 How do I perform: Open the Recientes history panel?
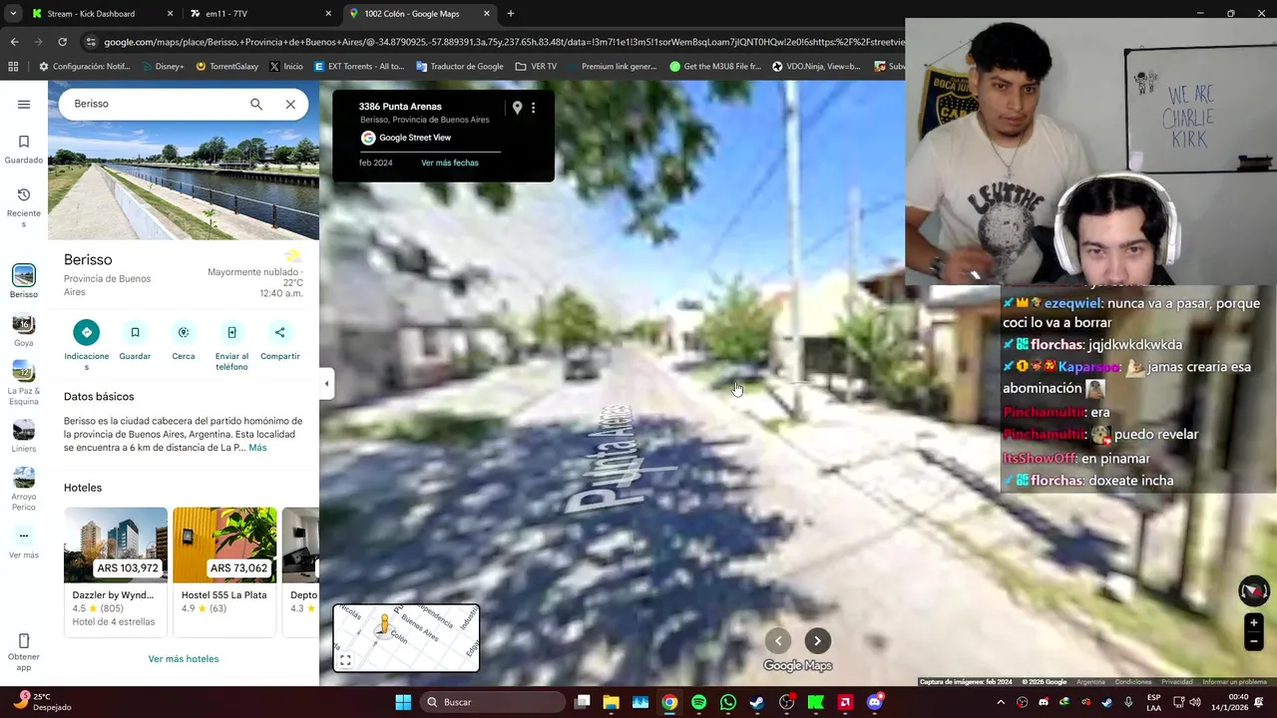(x=24, y=207)
